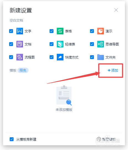Click the 思维导图 mind map icon

(101, 44)
